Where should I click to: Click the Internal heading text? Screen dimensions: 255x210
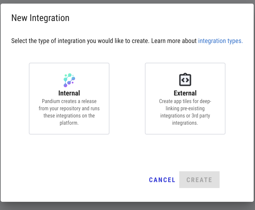pos(69,93)
